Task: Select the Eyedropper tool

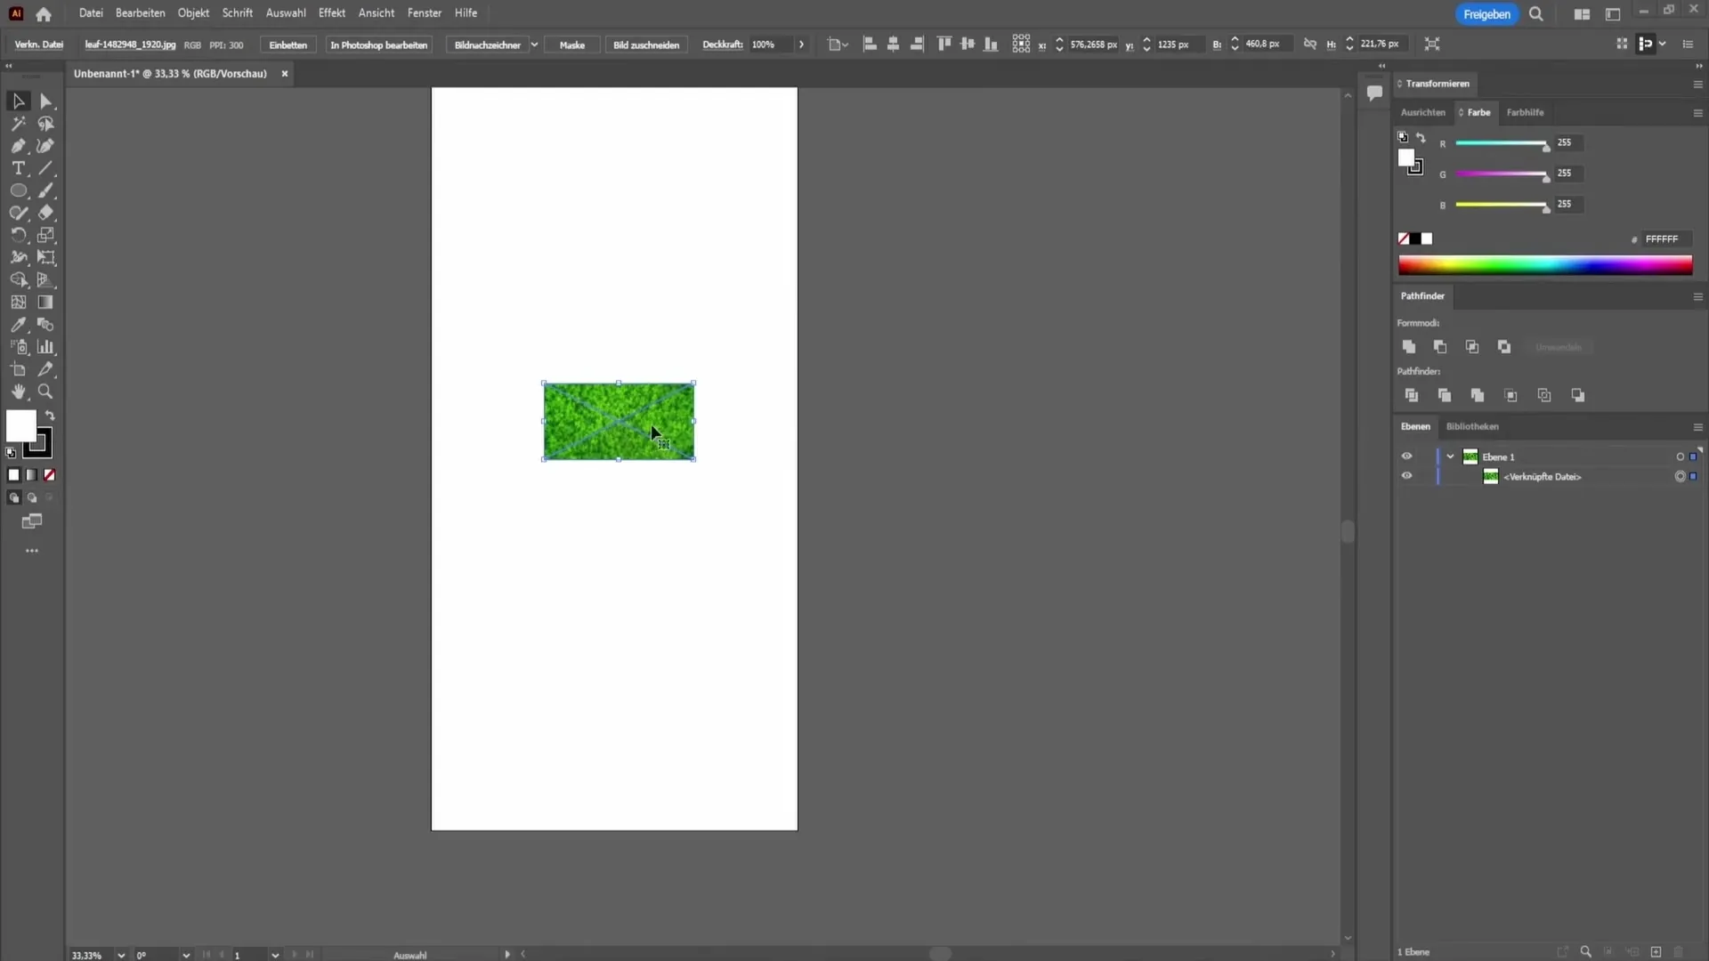Action: 18,325
